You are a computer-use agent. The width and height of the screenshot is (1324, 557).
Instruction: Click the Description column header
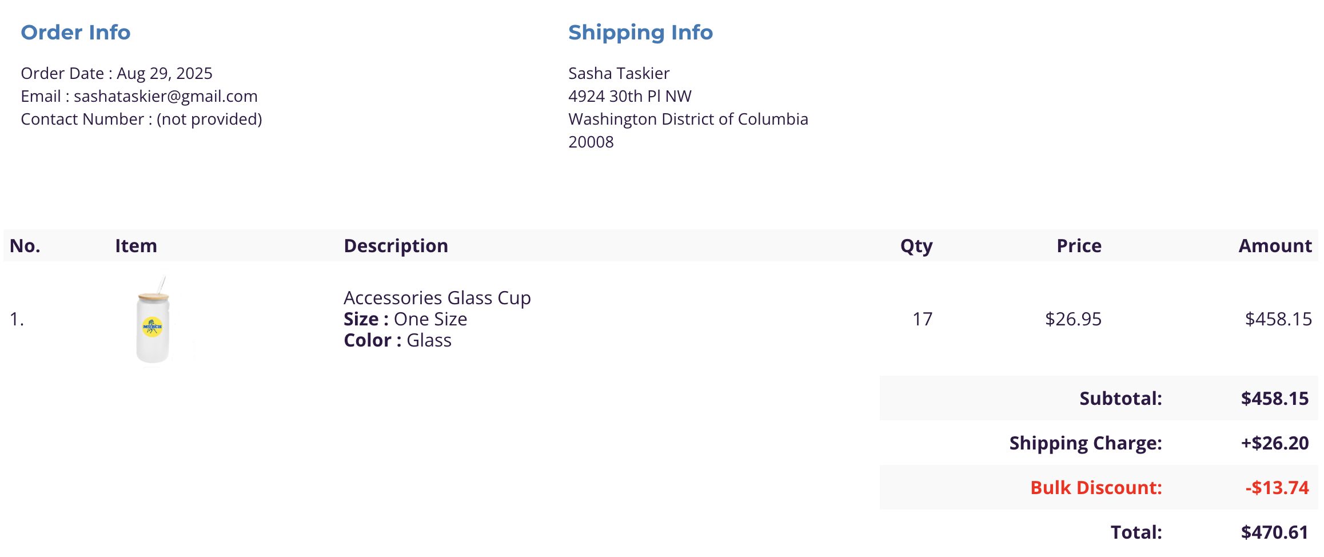coord(396,246)
